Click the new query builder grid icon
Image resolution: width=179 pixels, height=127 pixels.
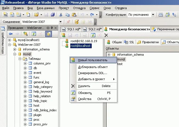point(19,15)
